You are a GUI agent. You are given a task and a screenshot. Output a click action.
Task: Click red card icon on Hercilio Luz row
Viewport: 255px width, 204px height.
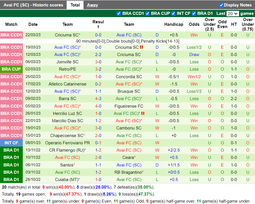[x=143, y=113]
